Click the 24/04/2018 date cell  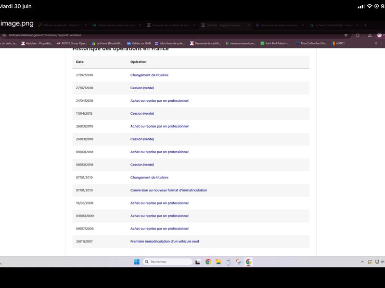pyautogui.click(x=85, y=101)
